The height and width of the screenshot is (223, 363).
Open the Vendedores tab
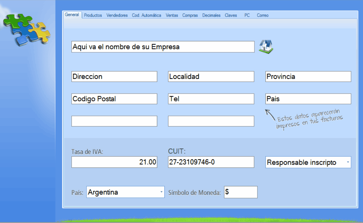117,15
